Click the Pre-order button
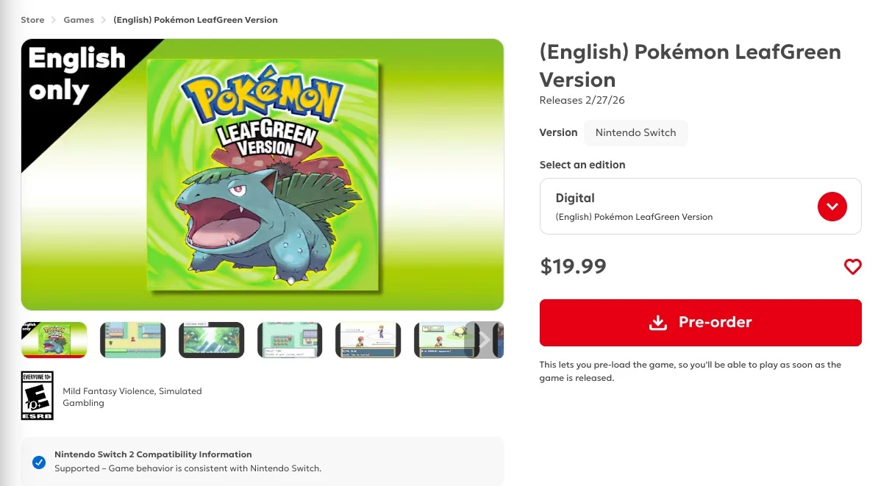 (700, 323)
